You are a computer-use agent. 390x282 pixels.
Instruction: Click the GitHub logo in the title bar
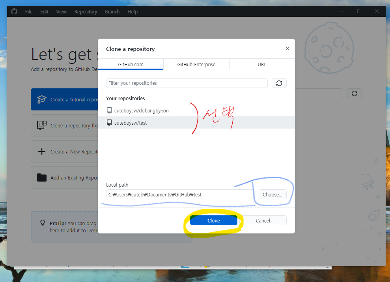coord(14,11)
